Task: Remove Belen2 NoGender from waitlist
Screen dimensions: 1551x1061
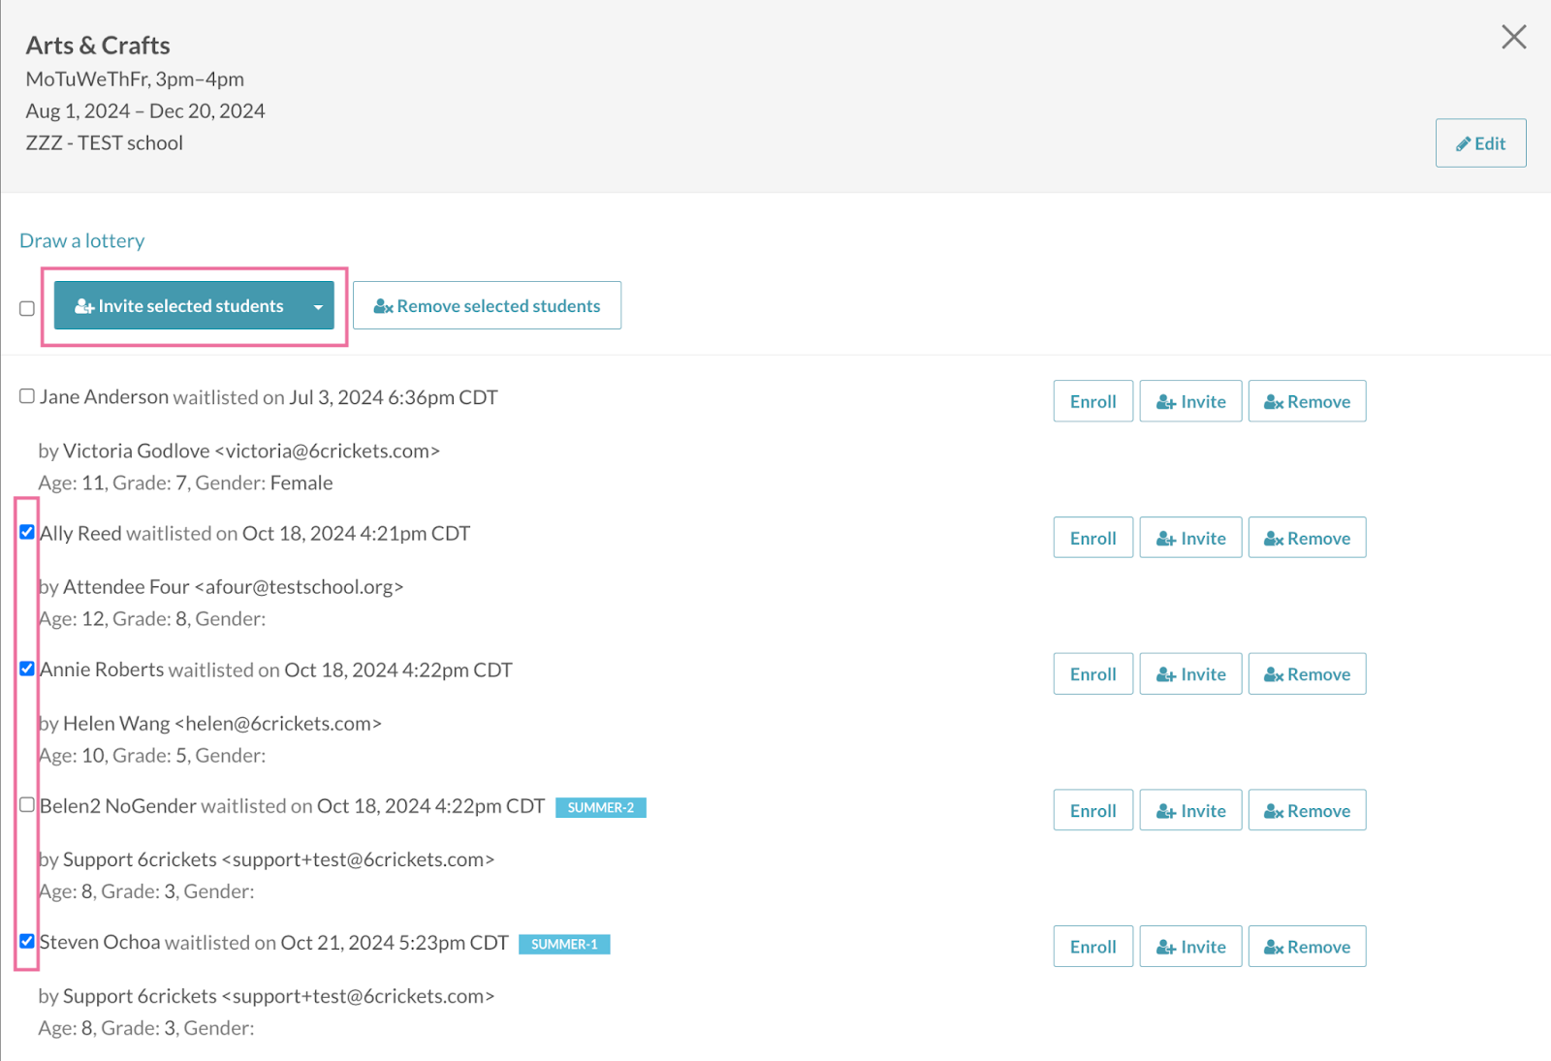Action: coord(1307,810)
